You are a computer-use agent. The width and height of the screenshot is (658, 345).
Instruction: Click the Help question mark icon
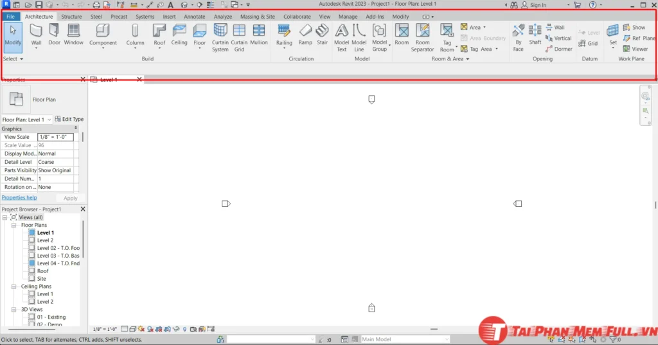coord(592,5)
